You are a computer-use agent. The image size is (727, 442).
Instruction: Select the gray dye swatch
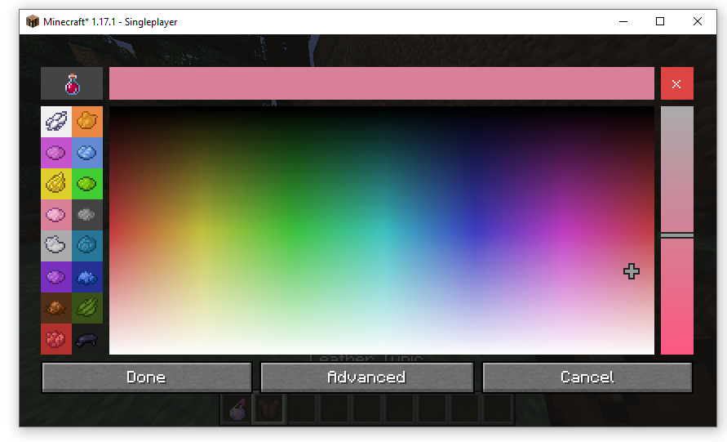[x=87, y=215]
